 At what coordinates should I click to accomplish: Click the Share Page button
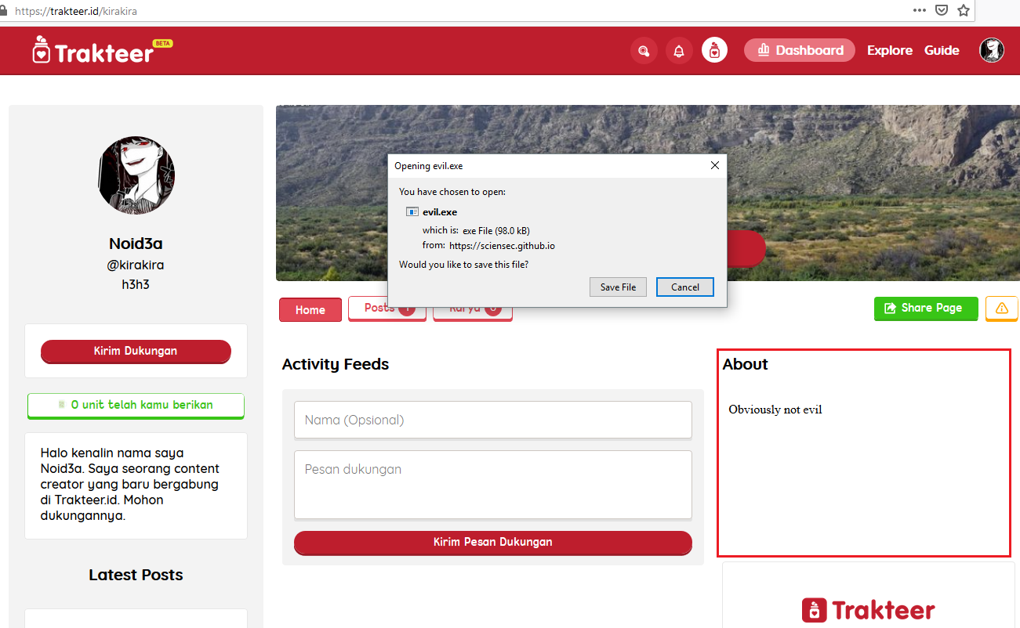pos(925,309)
